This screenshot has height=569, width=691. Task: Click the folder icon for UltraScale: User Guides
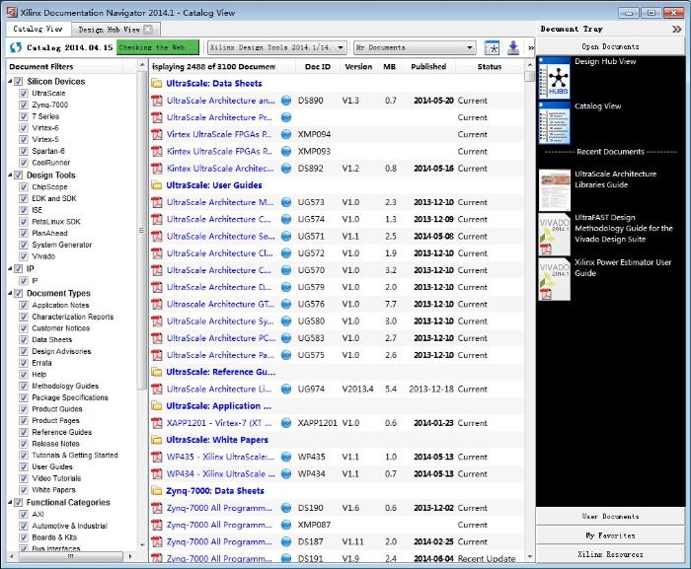156,185
